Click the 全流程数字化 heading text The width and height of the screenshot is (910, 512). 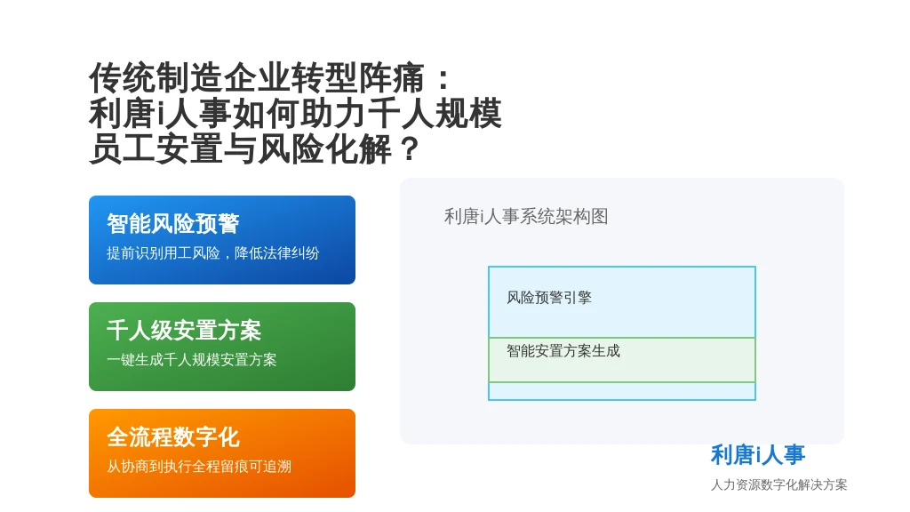(173, 437)
